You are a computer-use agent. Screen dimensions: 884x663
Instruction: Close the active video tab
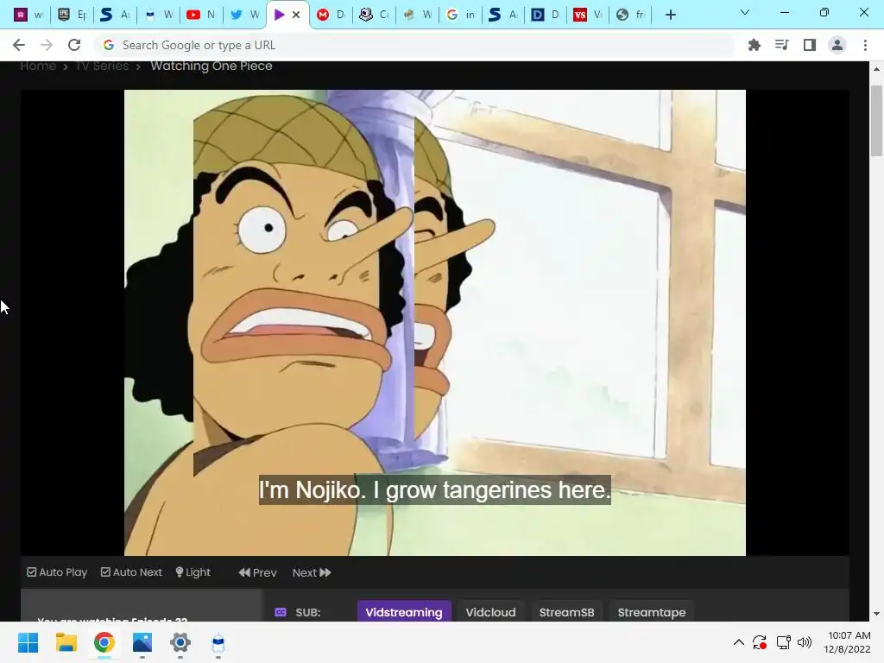pos(296,15)
